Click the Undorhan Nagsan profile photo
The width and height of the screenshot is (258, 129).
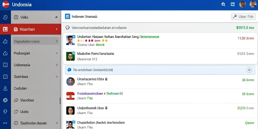point(71,40)
